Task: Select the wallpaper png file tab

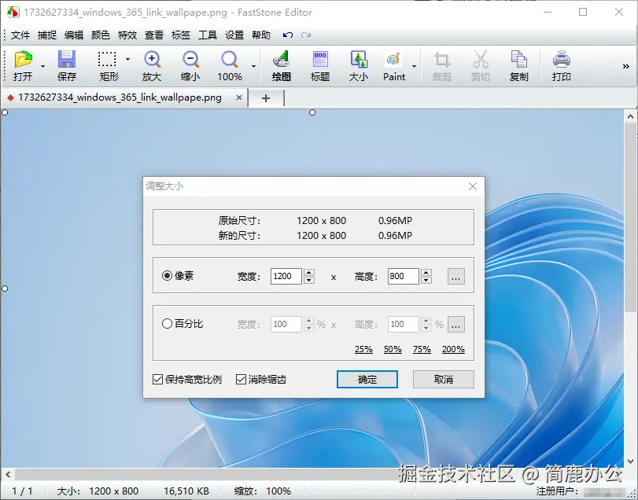Action: click(x=120, y=97)
